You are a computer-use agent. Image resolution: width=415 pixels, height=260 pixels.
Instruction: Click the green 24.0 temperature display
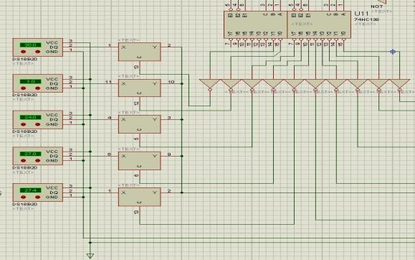tap(30, 117)
